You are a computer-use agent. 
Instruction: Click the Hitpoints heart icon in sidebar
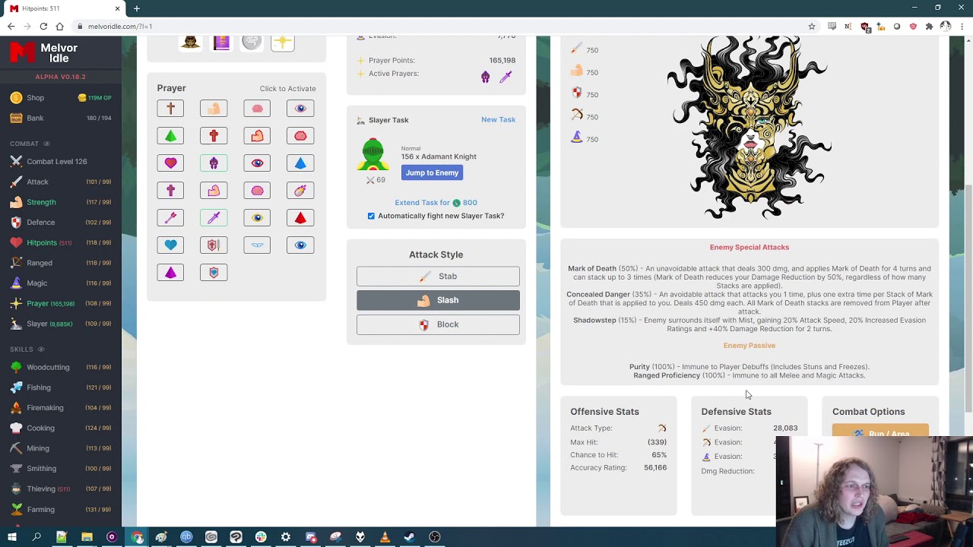[x=16, y=242]
